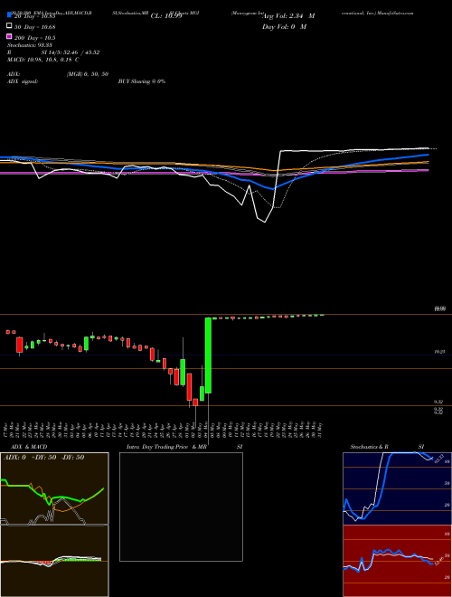Viewport: 452px width, 597px height.
Task: Click the 'Stochastics: 93.33' reading
Action: tap(30, 45)
